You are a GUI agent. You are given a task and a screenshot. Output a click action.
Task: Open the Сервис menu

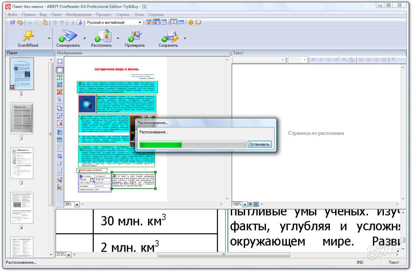pos(123,15)
